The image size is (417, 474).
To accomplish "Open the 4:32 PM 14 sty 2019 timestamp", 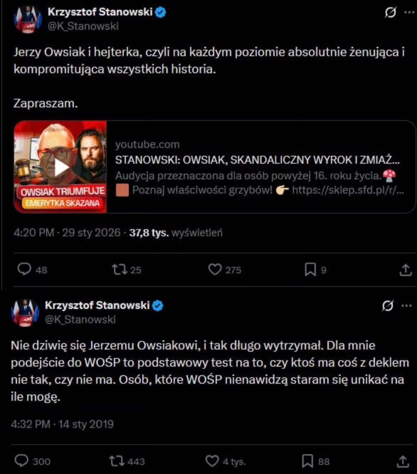I will (62, 424).
